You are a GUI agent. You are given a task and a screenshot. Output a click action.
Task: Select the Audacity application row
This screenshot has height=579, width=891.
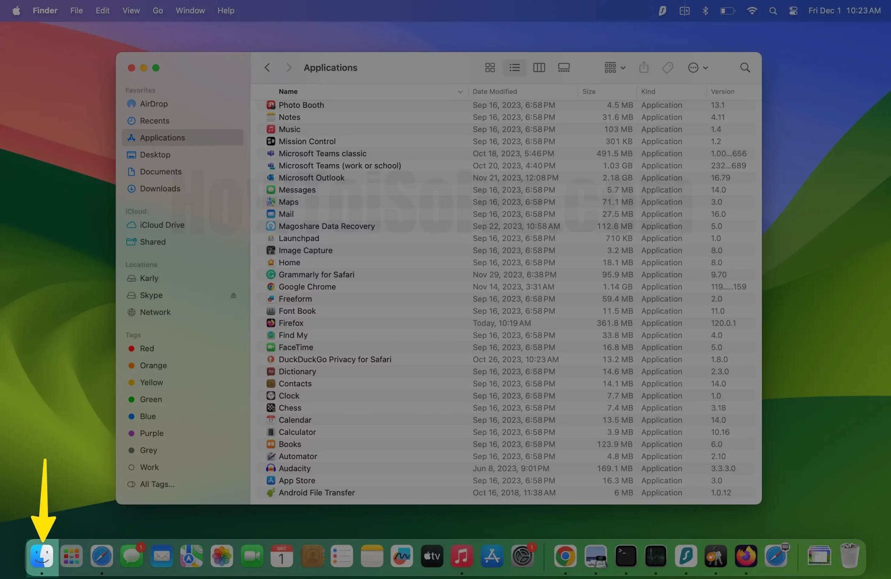pos(505,468)
